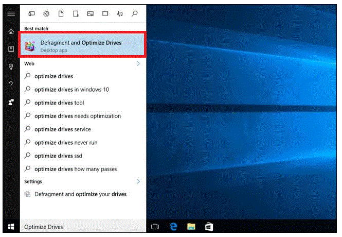Open the question mark help icon

[11, 84]
